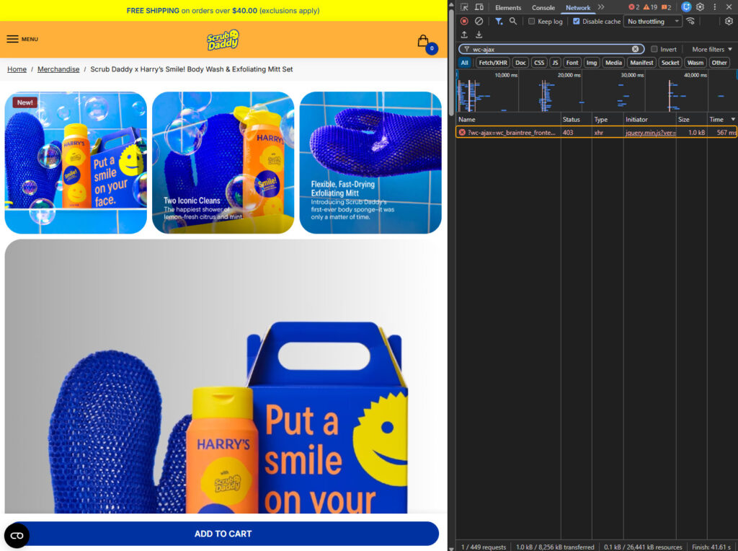
Task: Filter requests by Wasm type
Action: 695,63
